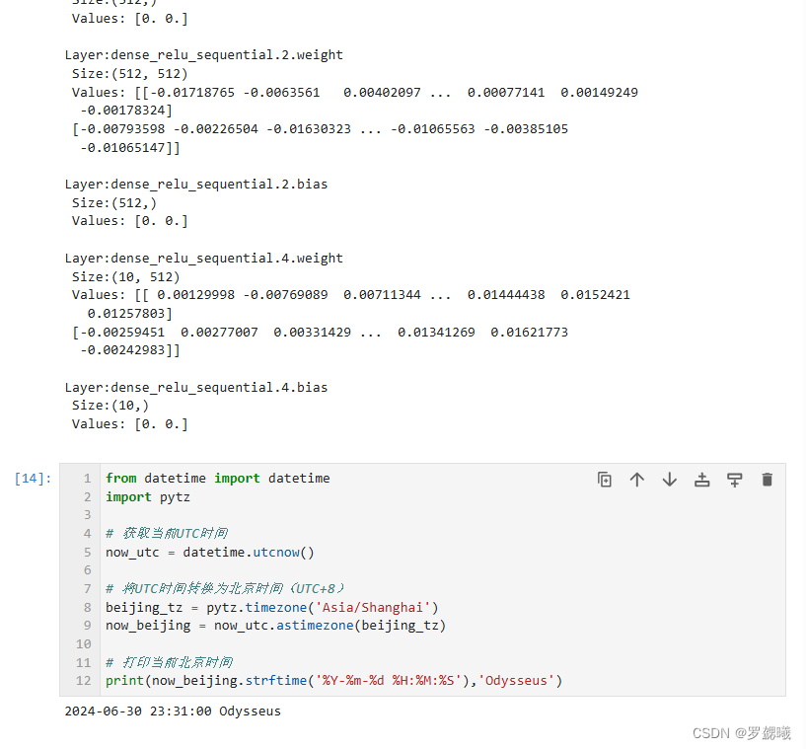Delete cell with the trash icon
Image resolution: width=806 pixels, height=749 pixels.
click(x=767, y=480)
